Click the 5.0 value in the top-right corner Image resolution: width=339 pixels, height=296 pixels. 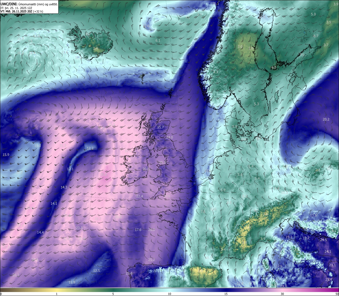coord(313,14)
